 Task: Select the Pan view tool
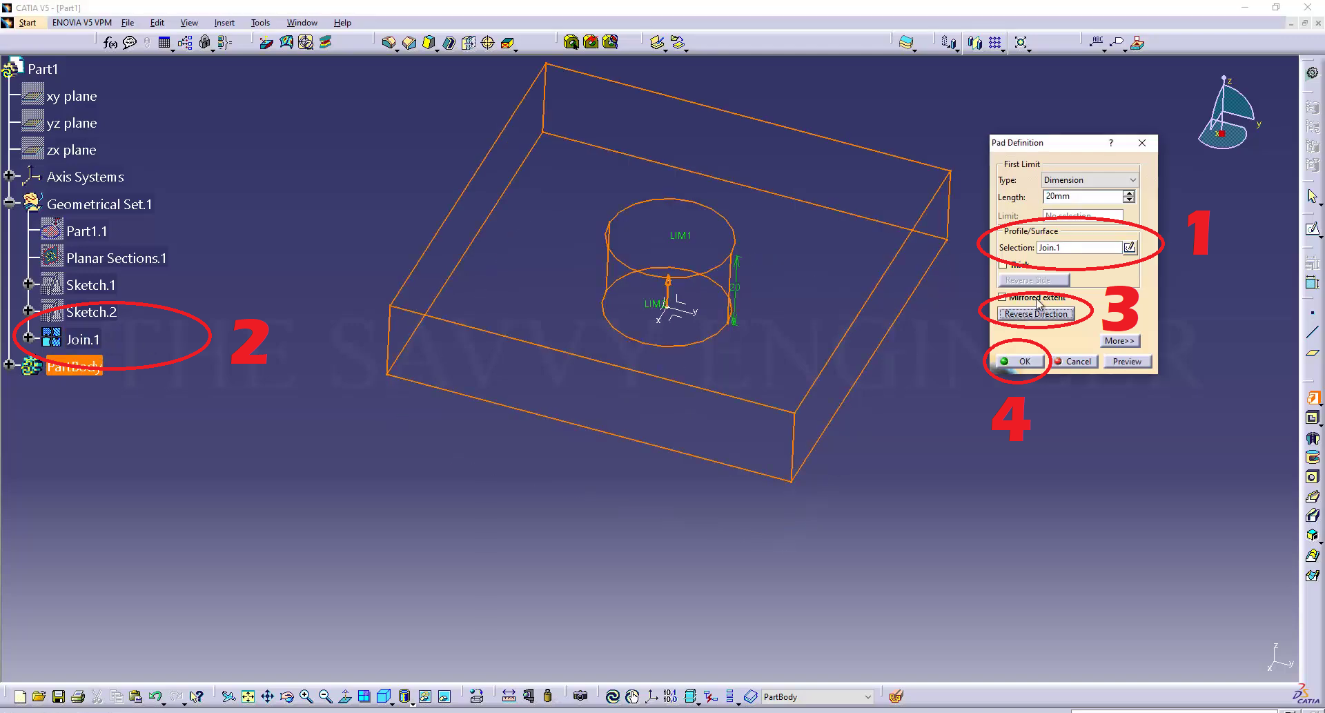(x=267, y=696)
